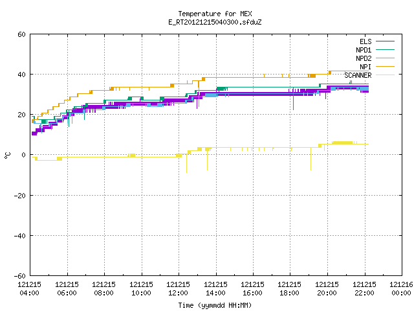Click the x-axis label '121215 08:00'
414x311 pixels.
point(103,289)
